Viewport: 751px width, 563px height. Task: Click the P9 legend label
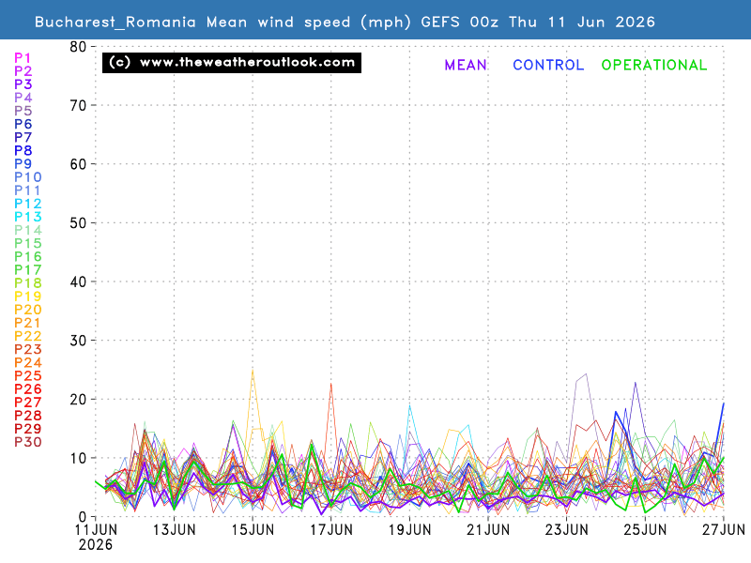pos(23,163)
